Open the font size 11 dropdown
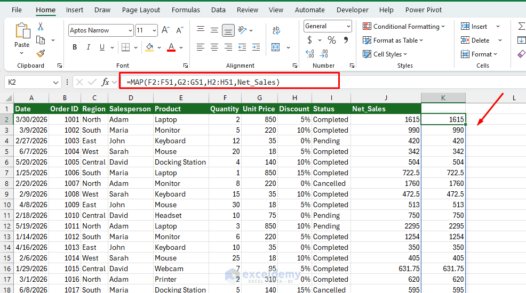The width and height of the screenshot is (526, 293). coord(154,30)
